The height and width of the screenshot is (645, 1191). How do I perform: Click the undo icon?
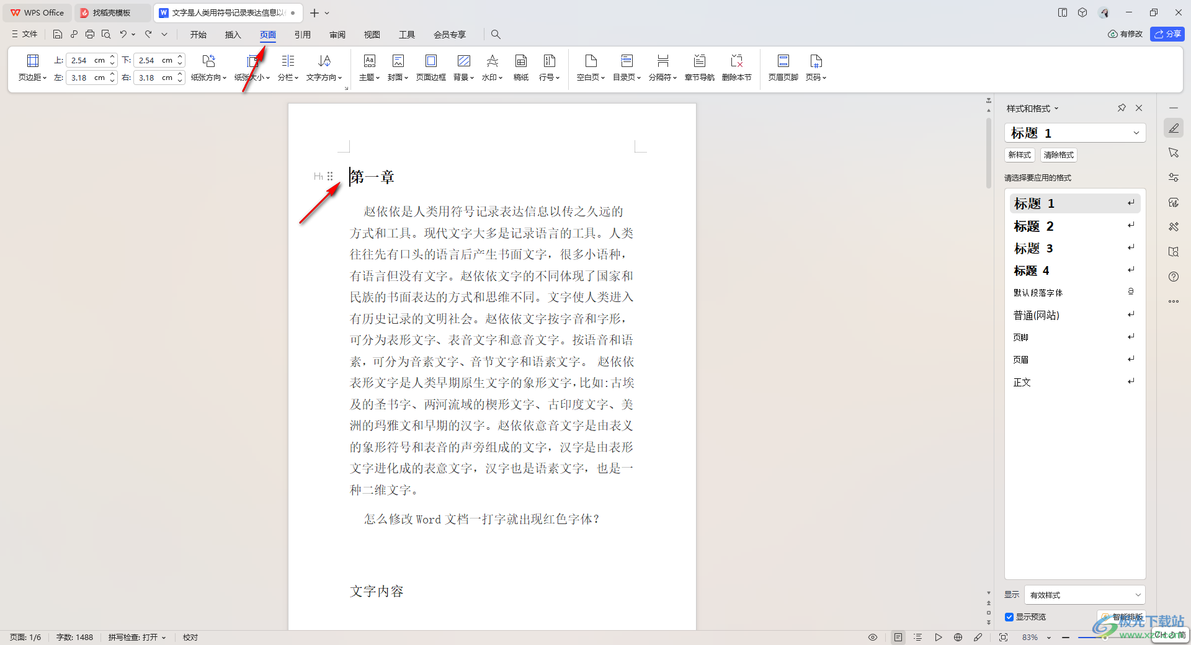click(123, 34)
